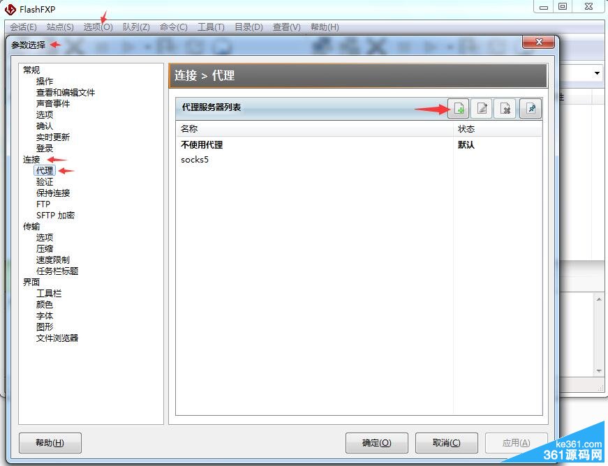
Task: Click the 应用(A) apply button
Action: [516, 443]
